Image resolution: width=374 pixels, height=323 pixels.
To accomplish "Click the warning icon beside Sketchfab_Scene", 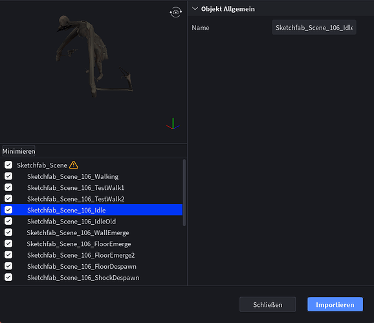I will point(74,165).
